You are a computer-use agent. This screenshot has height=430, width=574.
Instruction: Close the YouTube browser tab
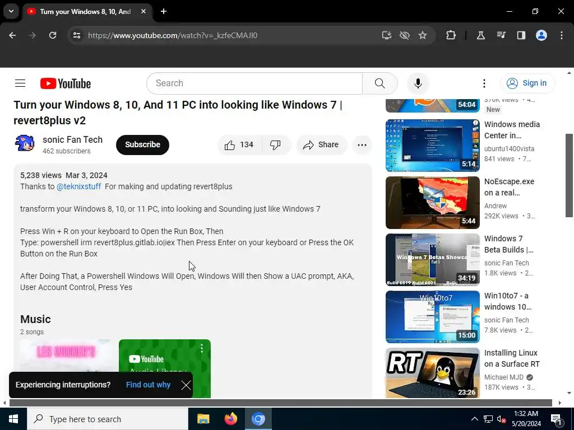143,11
